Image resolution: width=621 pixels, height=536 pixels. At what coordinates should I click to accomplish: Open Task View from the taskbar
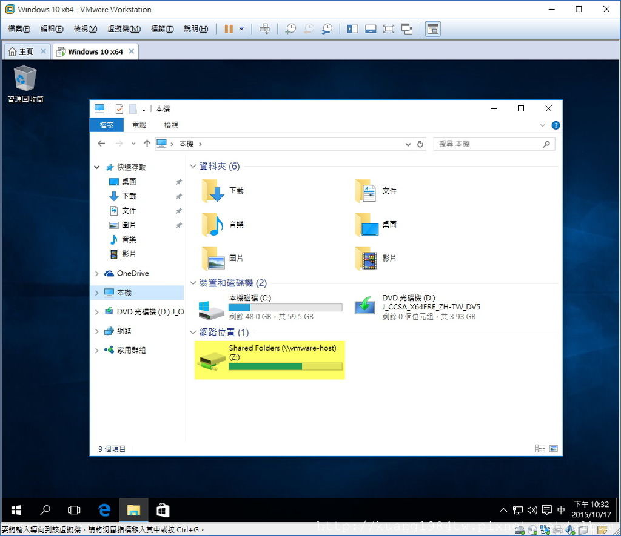74,511
